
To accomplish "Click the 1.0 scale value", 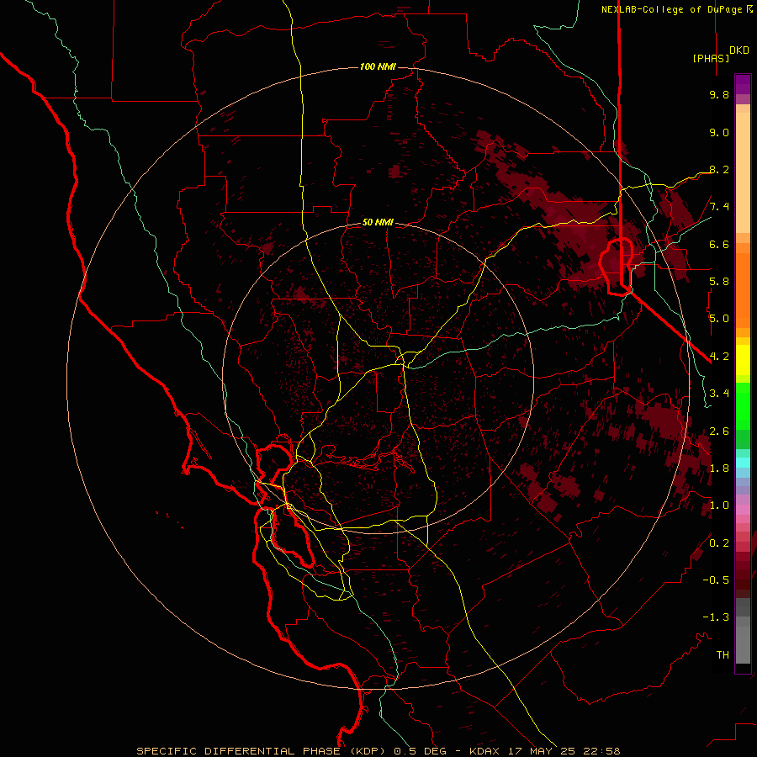I will click(719, 506).
